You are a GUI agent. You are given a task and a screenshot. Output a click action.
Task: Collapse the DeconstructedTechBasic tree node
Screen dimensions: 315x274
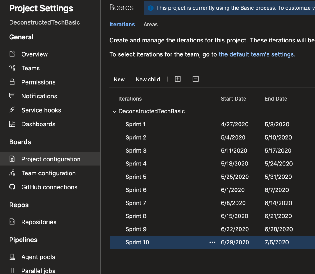click(x=115, y=112)
